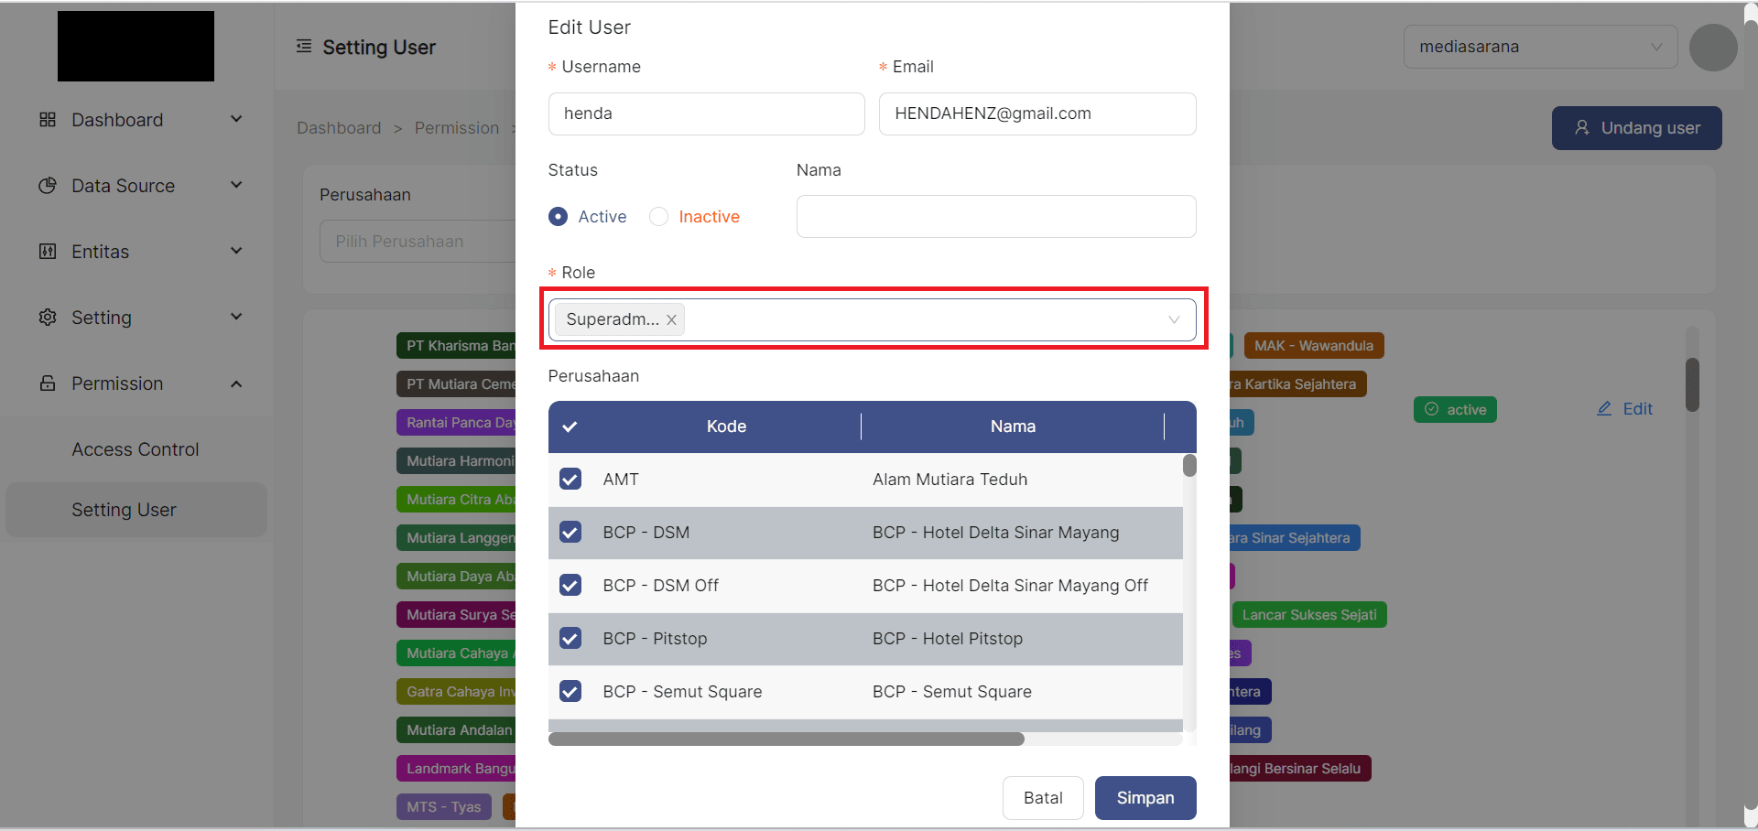The height and width of the screenshot is (831, 1758).
Task: Uncheck the BCP - Pitstop company checkbox
Action: [x=570, y=638]
